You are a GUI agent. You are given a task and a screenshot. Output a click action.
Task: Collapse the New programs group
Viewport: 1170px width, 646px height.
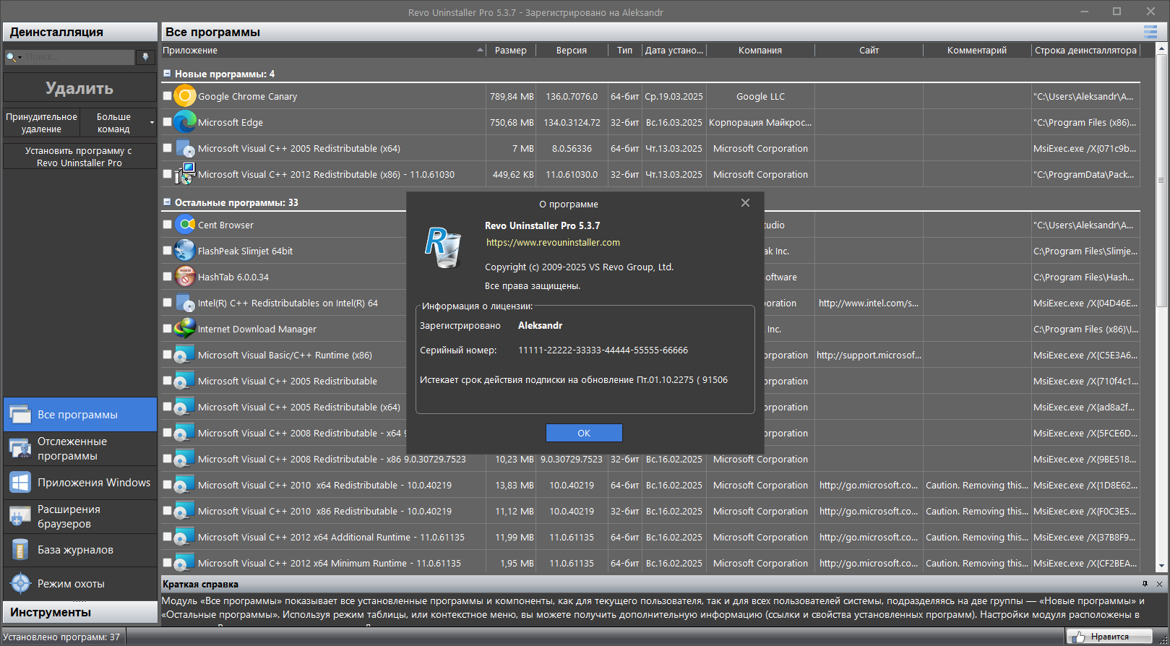click(x=167, y=74)
